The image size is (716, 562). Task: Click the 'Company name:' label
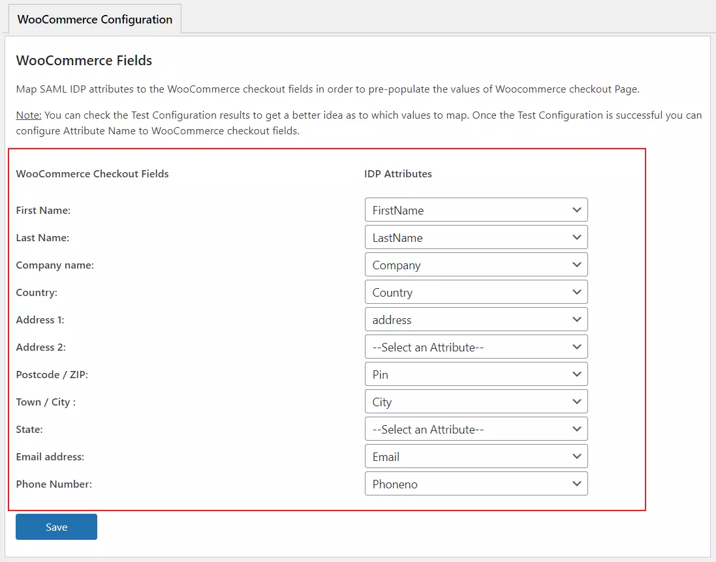[55, 265]
